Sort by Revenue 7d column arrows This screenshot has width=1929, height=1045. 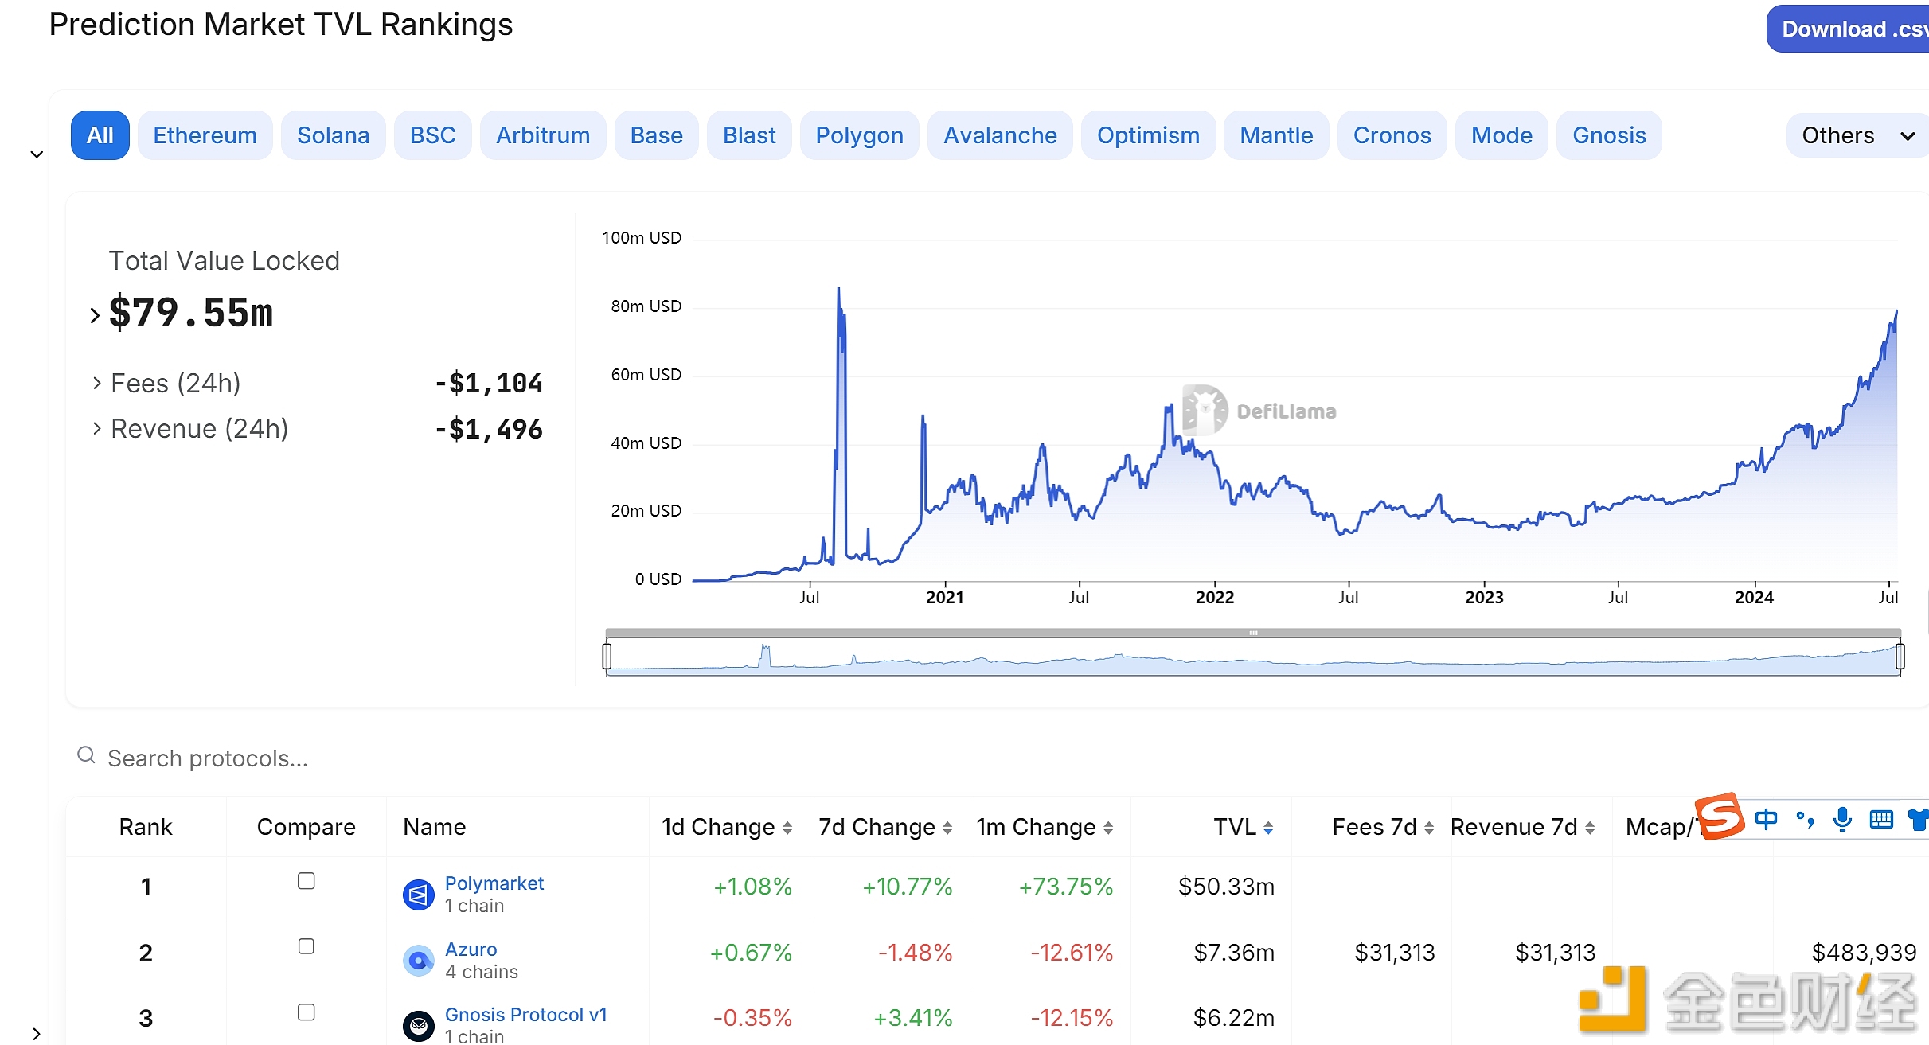coord(1590,828)
